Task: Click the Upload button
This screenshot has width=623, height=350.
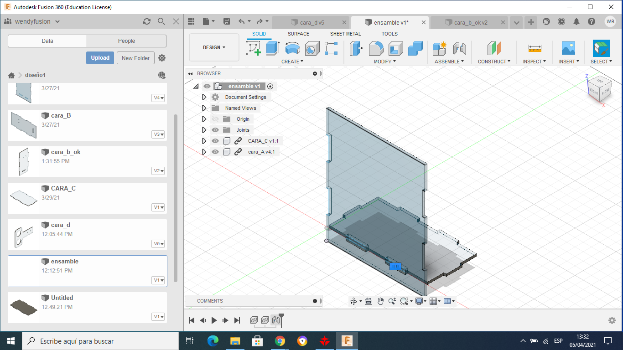Action: coord(100,58)
